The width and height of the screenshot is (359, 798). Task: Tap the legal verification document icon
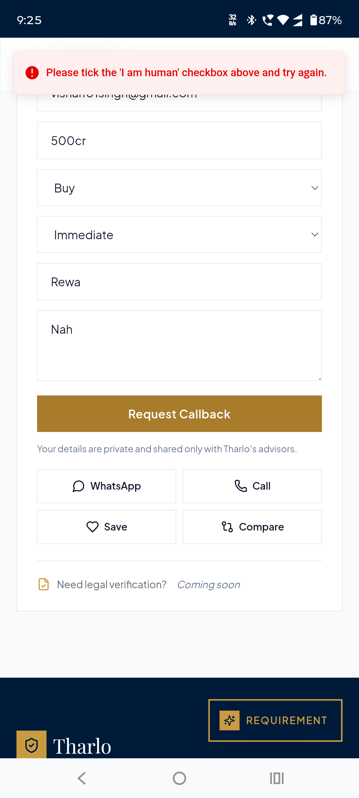[x=44, y=584]
